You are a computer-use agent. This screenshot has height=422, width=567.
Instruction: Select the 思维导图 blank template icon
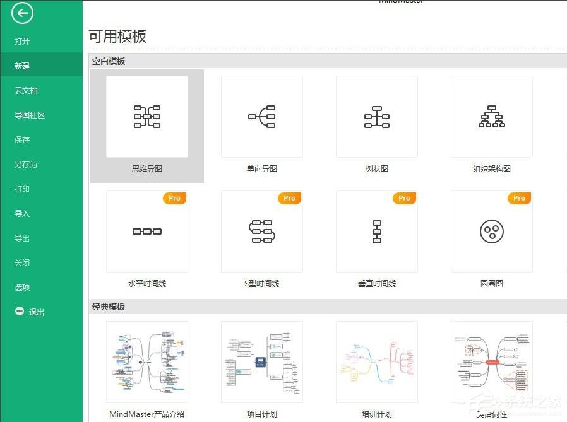click(146, 116)
